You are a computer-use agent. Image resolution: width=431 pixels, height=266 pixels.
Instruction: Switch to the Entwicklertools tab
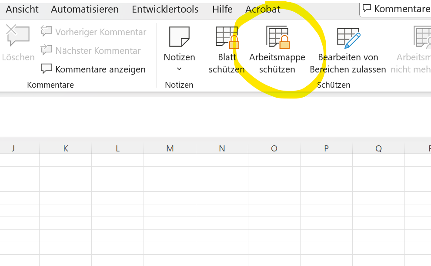pyautogui.click(x=165, y=9)
